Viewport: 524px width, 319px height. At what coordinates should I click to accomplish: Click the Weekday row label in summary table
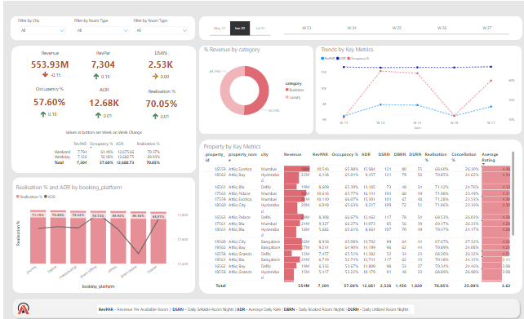63,157
